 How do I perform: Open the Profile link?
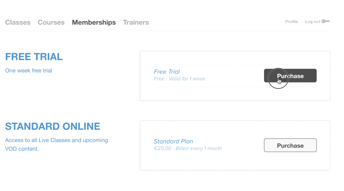[x=291, y=22]
